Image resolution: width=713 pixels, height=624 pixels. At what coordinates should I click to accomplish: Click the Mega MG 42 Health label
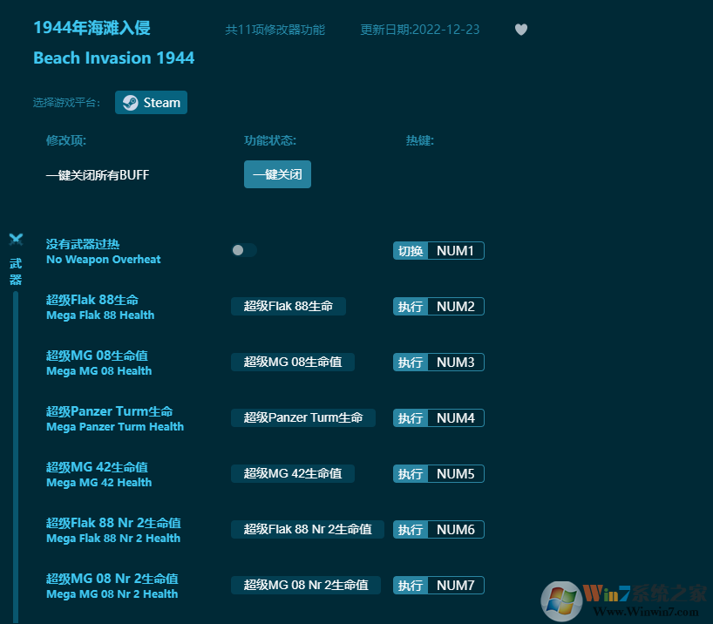click(x=99, y=483)
